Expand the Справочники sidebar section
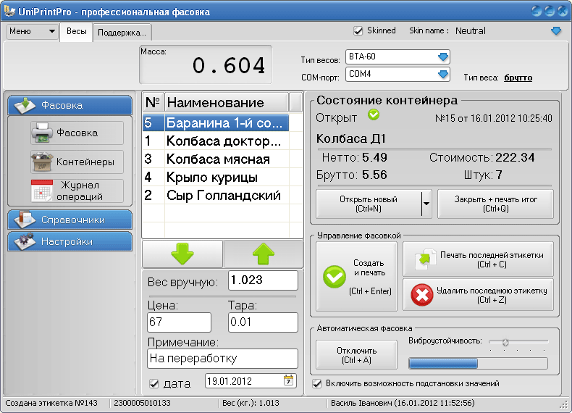 tap(70, 220)
